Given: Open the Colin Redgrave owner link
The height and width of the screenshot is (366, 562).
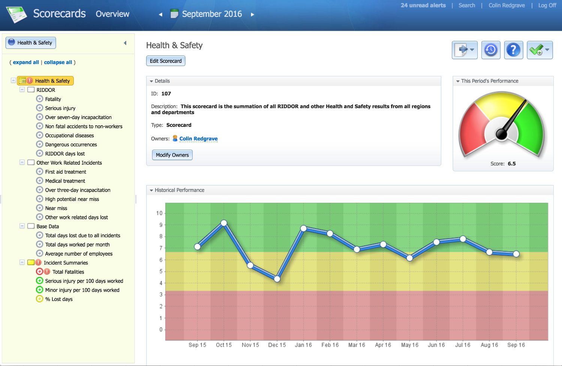Looking at the screenshot, I should pyautogui.click(x=199, y=138).
